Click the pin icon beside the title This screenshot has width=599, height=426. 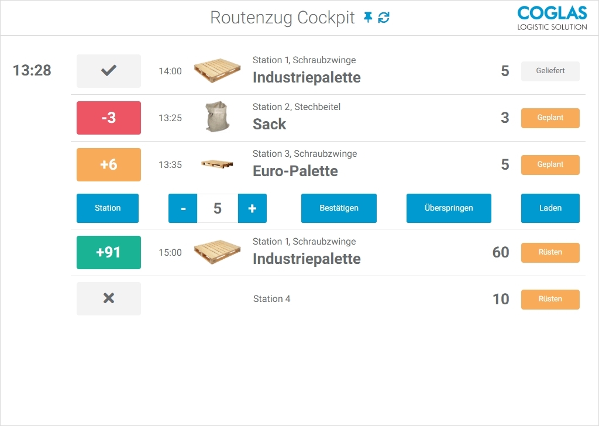click(368, 18)
